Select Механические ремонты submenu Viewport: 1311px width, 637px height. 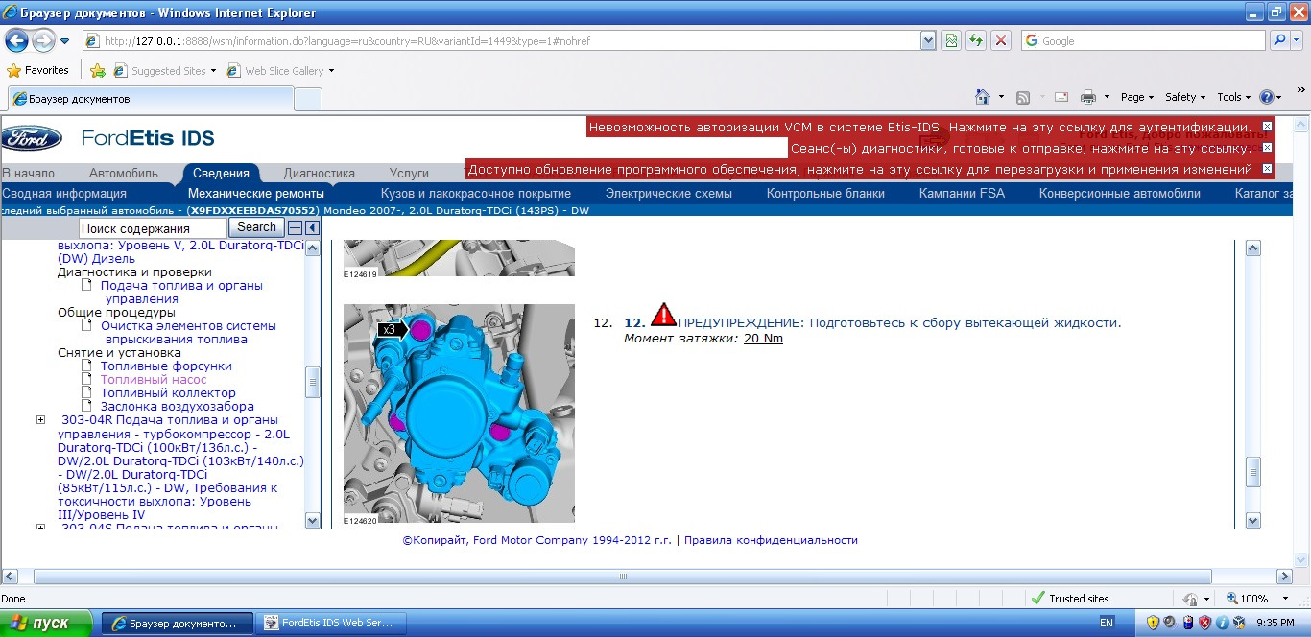(256, 193)
